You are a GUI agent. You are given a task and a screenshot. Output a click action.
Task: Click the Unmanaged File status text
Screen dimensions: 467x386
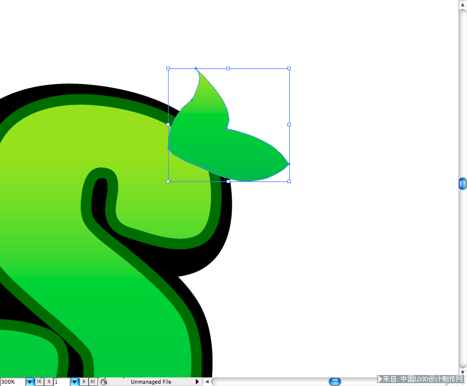(x=151, y=382)
